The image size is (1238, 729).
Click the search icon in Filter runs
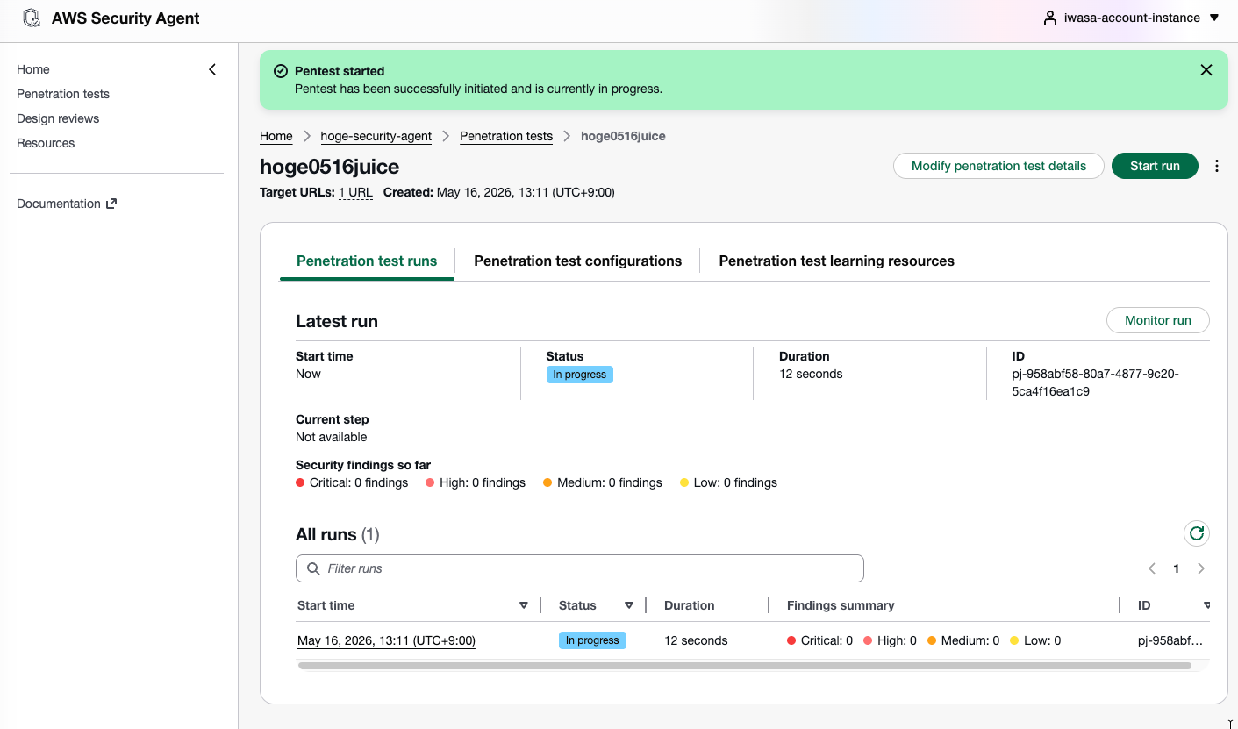(313, 568)
